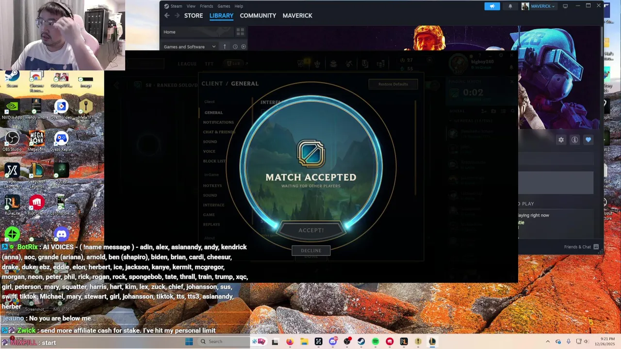
Task: Open Firefox from taskbar
Action: tap(290, 342)
